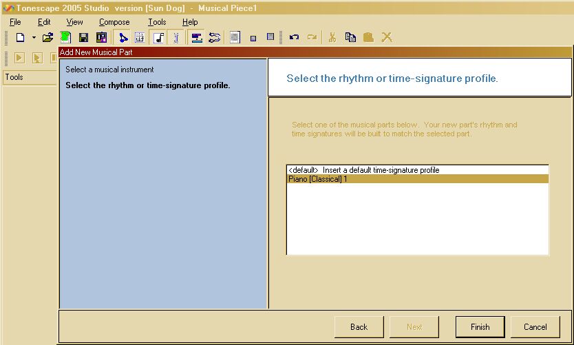This screenshot has height=345, width=574.
Task: Select the blue pointer arrow tool
Action: point(123,37)
